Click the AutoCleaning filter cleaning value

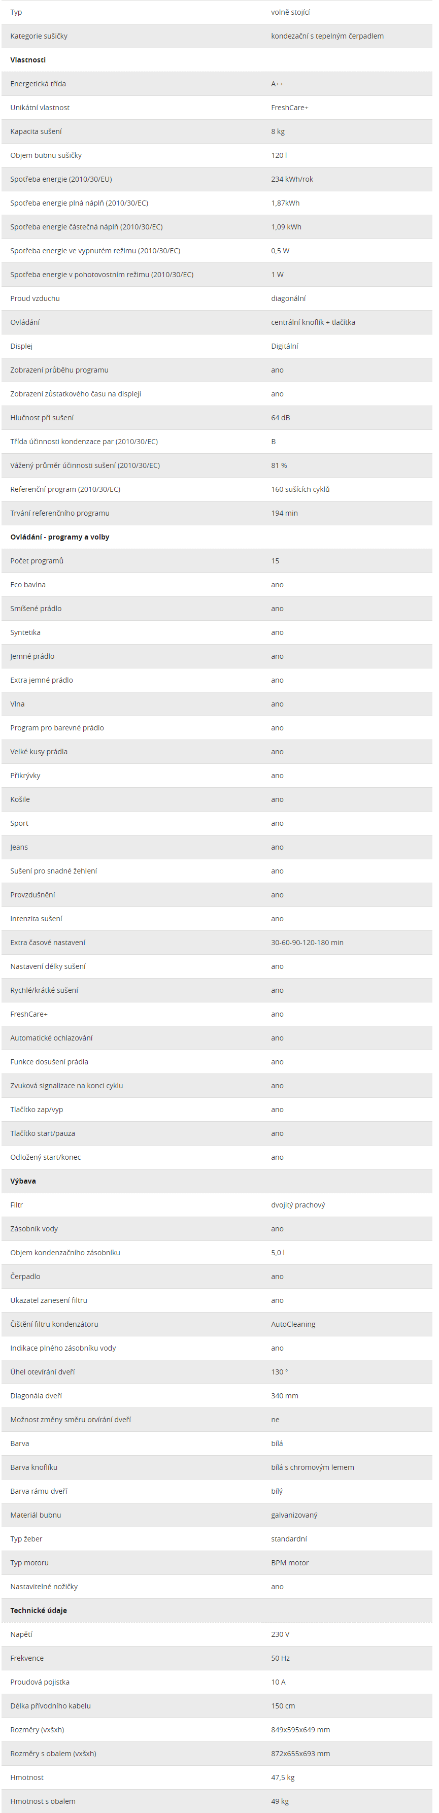293,1324
